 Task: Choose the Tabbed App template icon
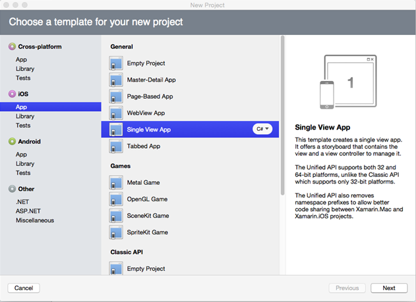tap(116, 146)
